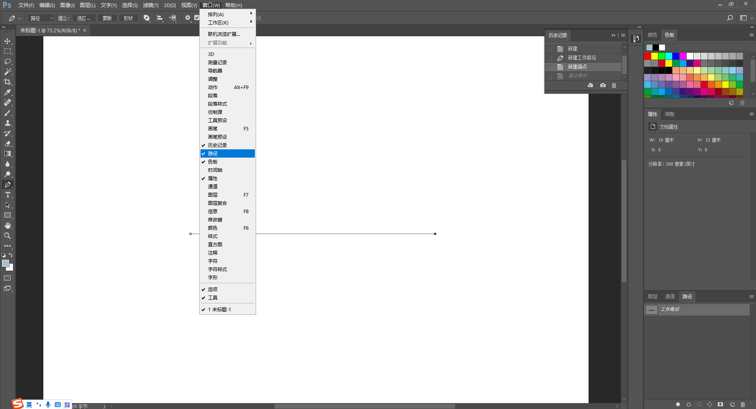This screenshot has height=409, width=756.
Task: Expand Arrange submenu in Window menu
Action: click(228, 14)
